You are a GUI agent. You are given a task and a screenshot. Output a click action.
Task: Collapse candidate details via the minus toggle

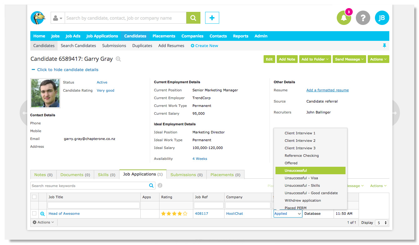[x=33, y=70]
